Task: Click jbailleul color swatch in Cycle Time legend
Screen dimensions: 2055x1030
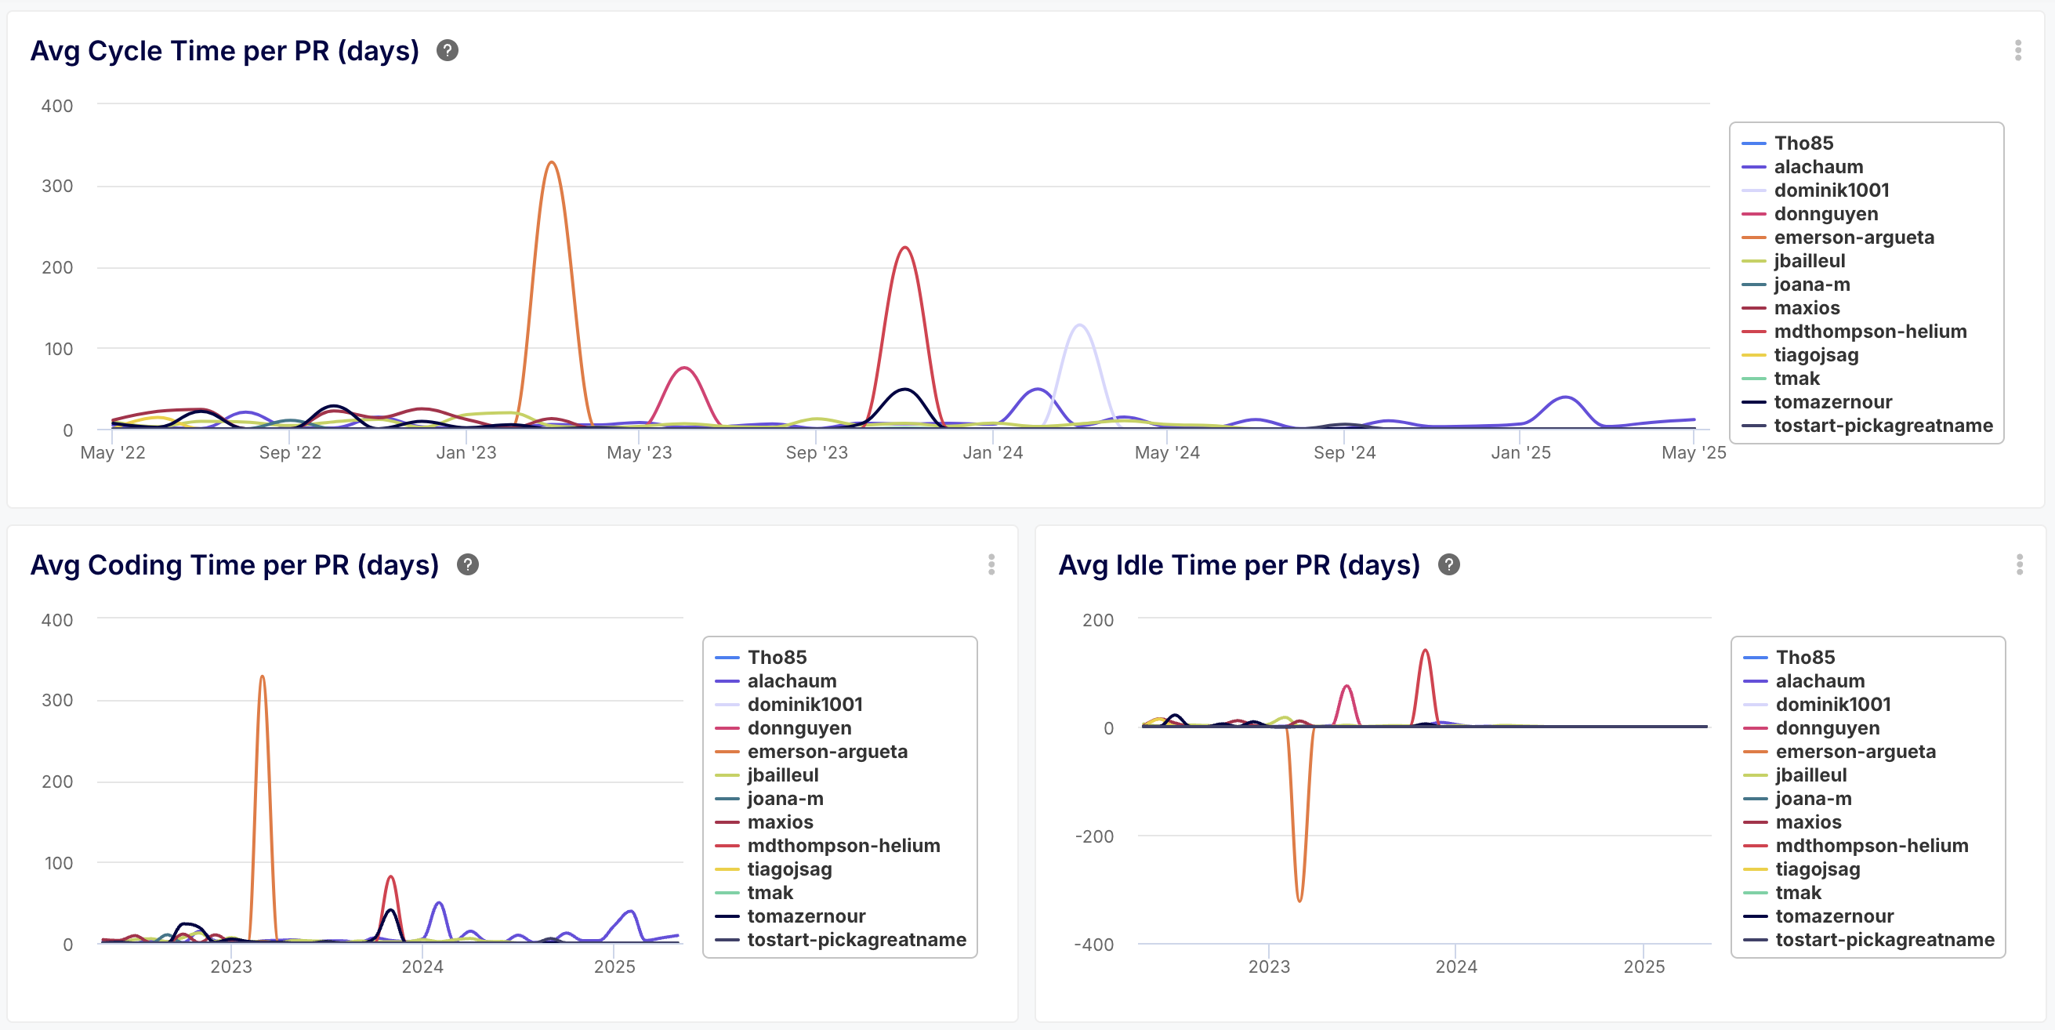Action: point(1753,262)
